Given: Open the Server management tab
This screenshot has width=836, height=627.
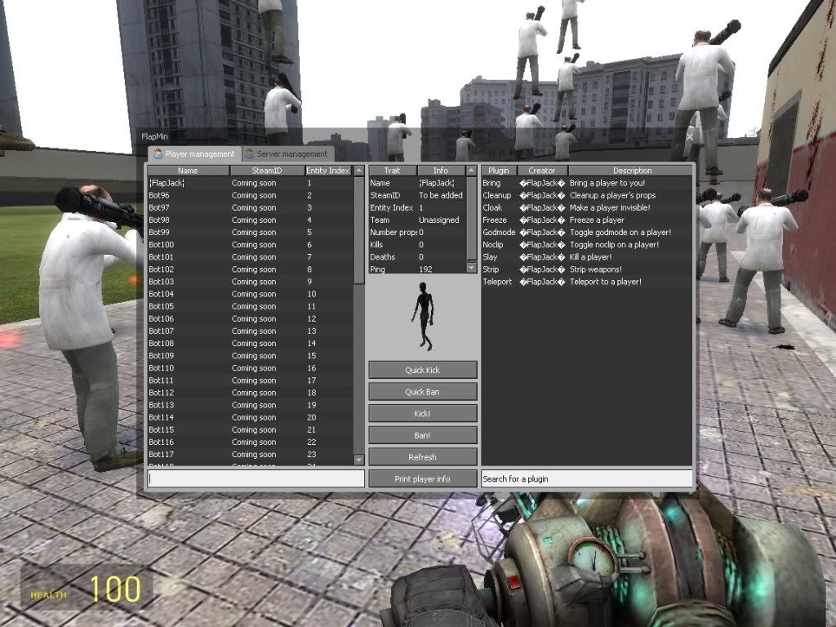Looking at the screenshot, I should click(x=288, y=153).
